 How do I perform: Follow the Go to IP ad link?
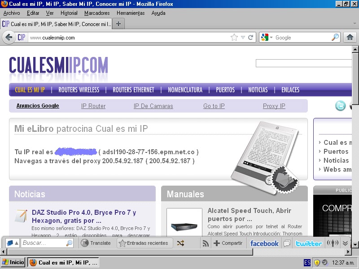click(214, 106)
